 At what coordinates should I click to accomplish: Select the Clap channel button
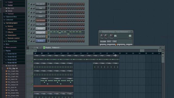[41, 8]
